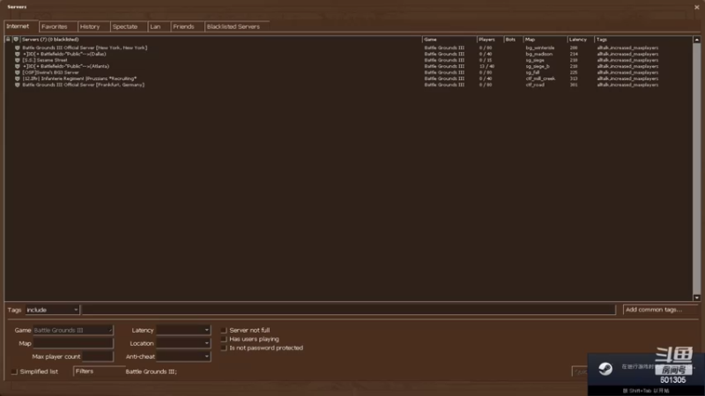Check Is not password protected option

point(224,348)
